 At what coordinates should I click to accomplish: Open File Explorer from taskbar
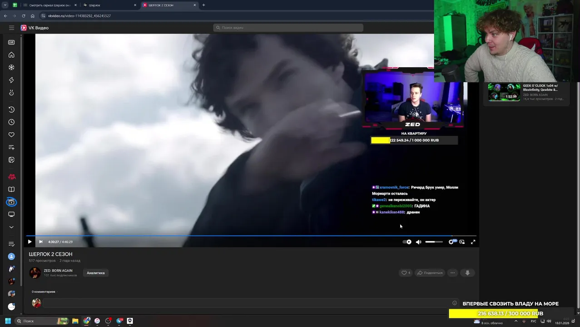coord(75,321)
